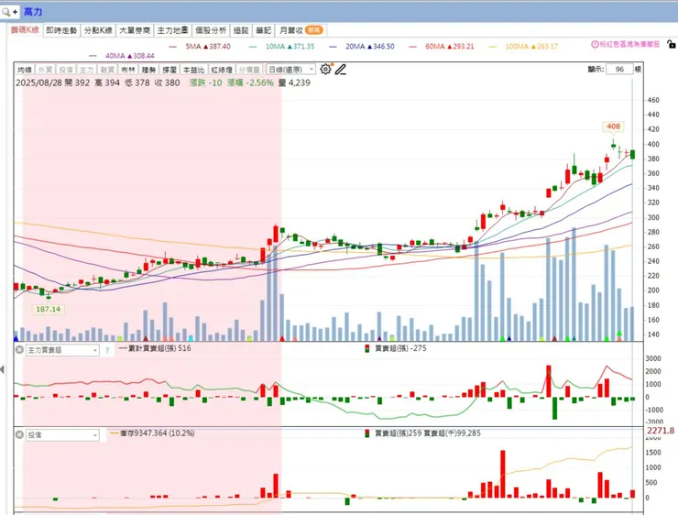The image size is (678, 515).
Task: Toggle the 主力 overlay button
Action: click(86, 70)
